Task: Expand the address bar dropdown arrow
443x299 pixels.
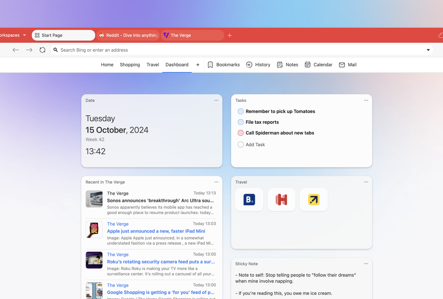Action: pyautogui.click(x=428, y=50)
